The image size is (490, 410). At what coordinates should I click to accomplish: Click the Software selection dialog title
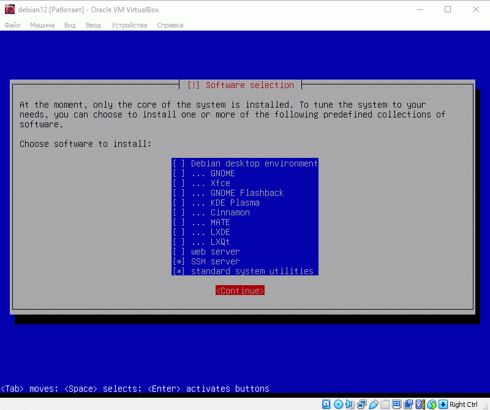pyautogui.click(x=240, y=85)
